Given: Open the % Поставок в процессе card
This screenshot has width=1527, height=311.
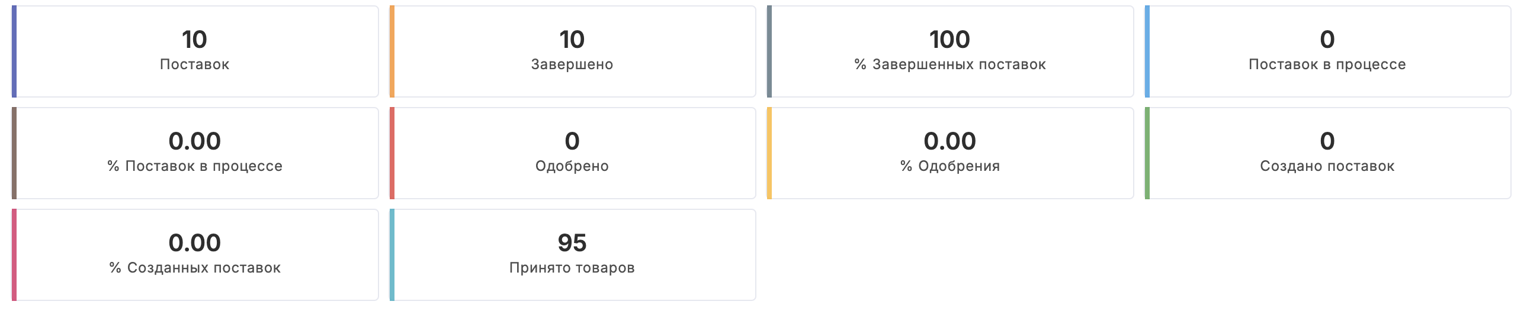Looking at the screenshot, I should pyautogui.click(x=194, y=153).
